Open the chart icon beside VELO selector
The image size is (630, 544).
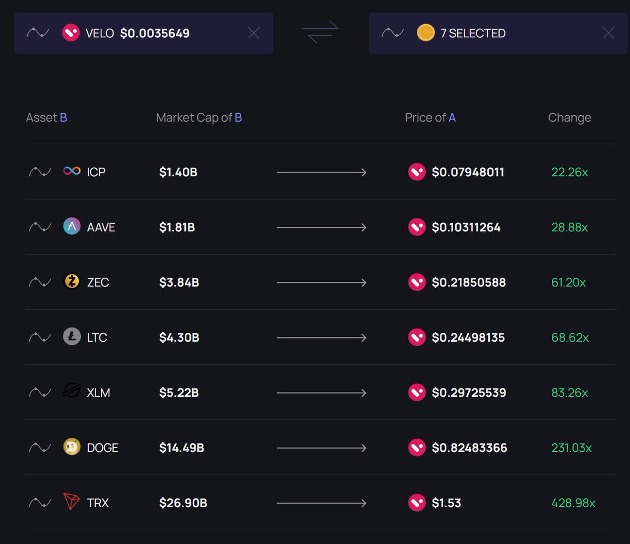click(38, 33)
